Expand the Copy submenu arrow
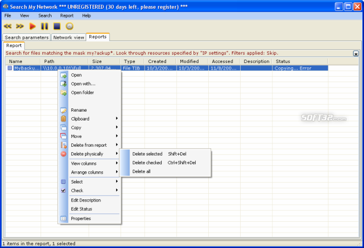 click(117, 127)
